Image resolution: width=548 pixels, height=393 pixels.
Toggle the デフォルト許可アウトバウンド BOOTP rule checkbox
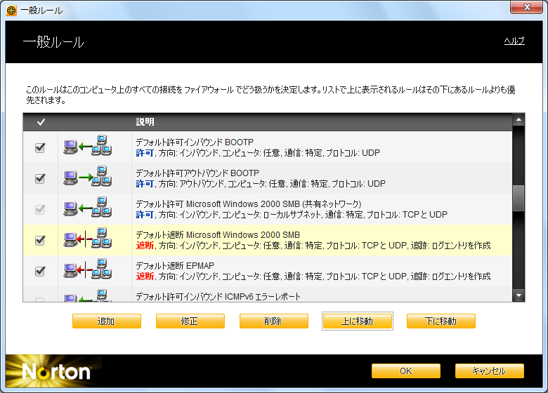pos(40,178)
